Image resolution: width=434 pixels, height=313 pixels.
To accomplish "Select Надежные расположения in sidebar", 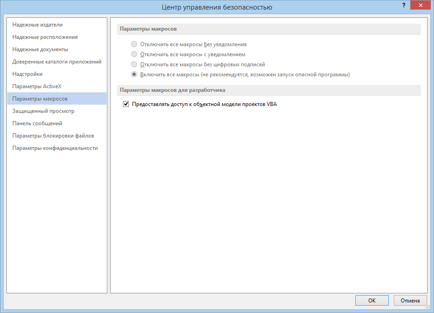I will 45,37.
